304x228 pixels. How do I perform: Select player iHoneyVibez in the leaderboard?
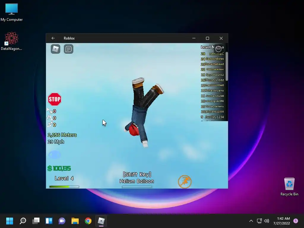coord(214,80)
